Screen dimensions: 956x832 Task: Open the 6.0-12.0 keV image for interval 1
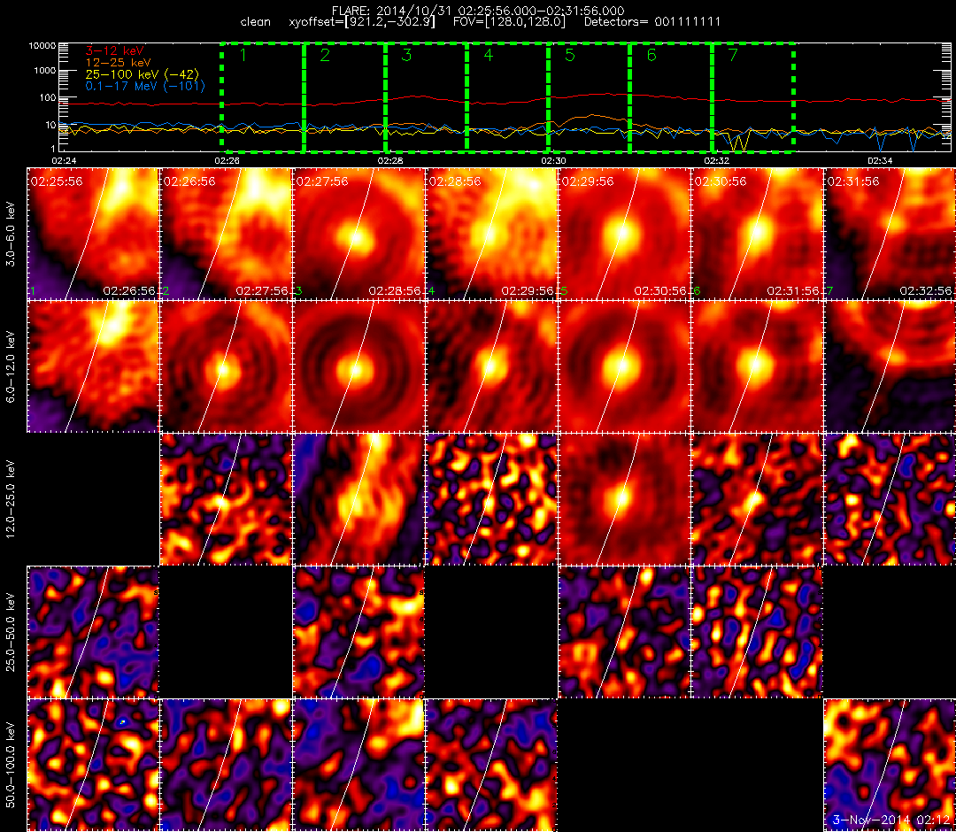(93, 367)
